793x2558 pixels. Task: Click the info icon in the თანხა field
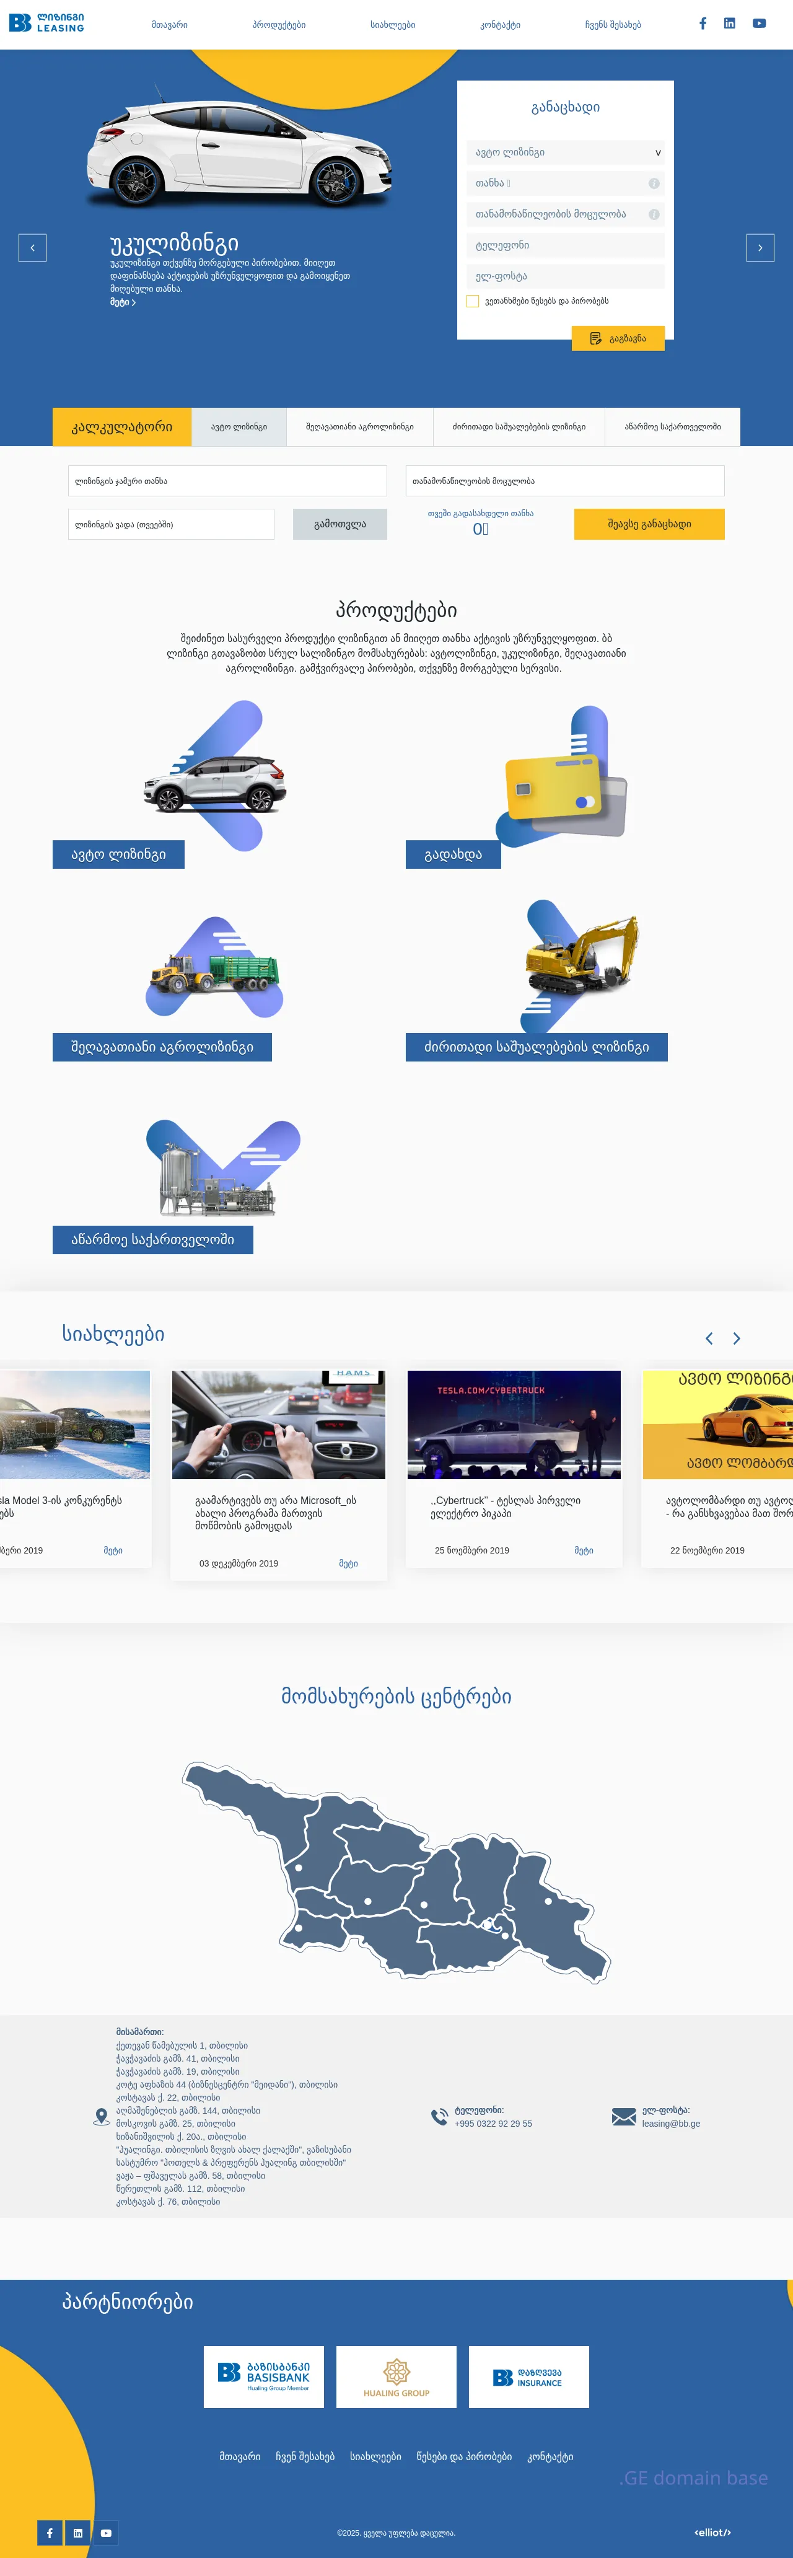[654, 183]
